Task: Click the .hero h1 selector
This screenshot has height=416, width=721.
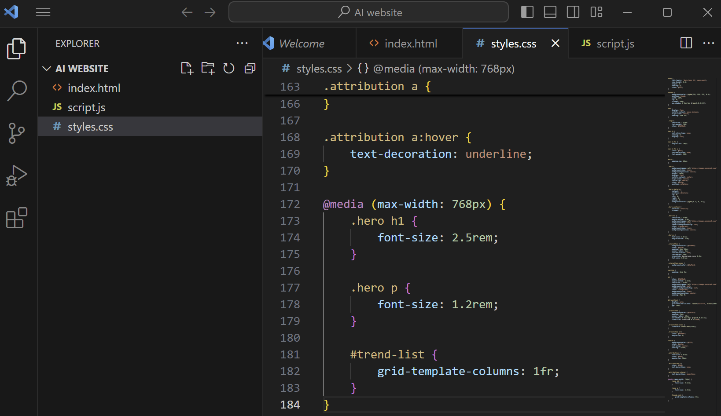Action: click(x=377, y=221)
